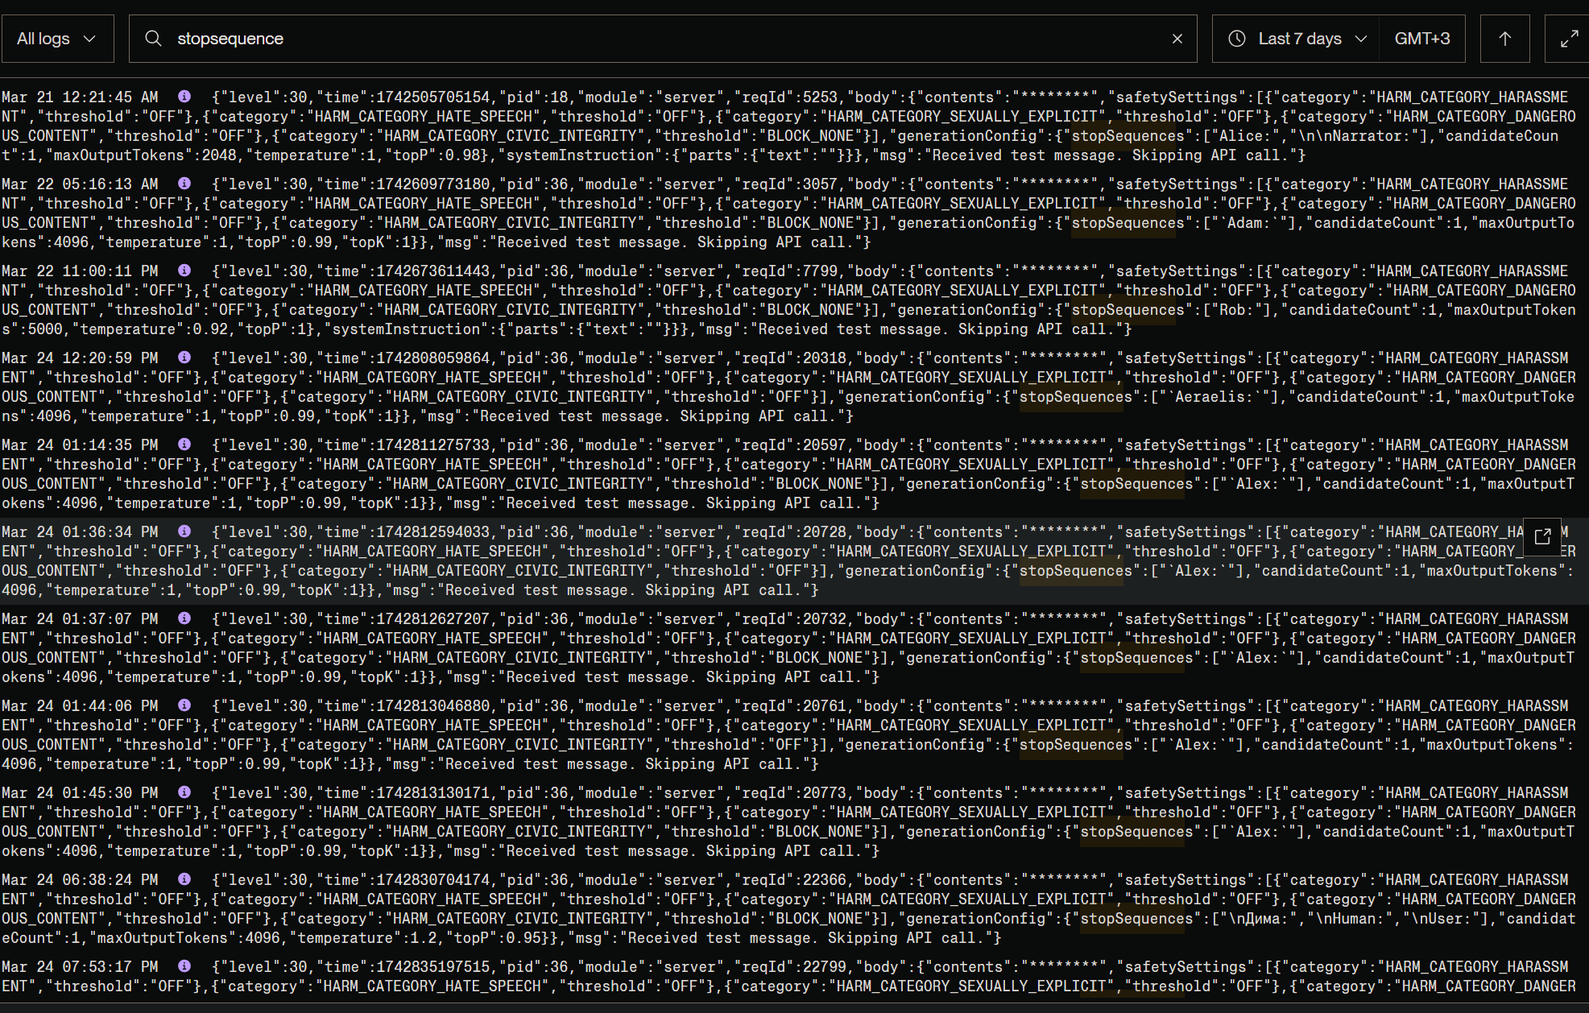Expand the Last 7 days time range
Viewport: 1589px width, 1013px height.
point(1298,39)
